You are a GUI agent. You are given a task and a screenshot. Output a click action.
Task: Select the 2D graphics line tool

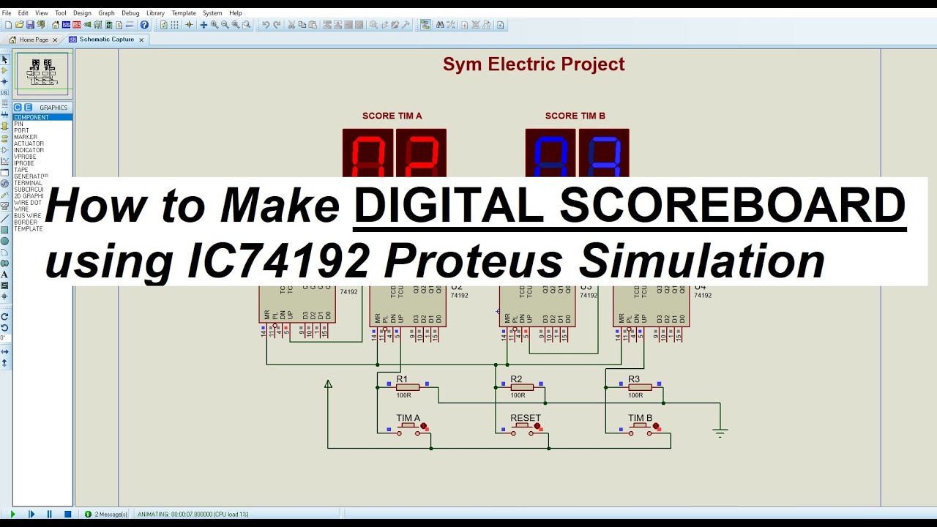[x=4, y=218]
